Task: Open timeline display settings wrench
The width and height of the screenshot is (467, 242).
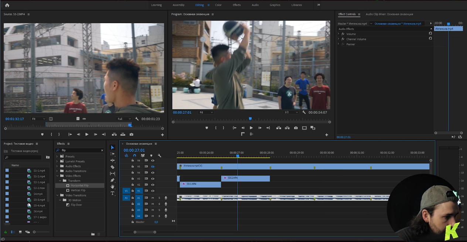Action: pyautogui.click(x=160, y=156)
